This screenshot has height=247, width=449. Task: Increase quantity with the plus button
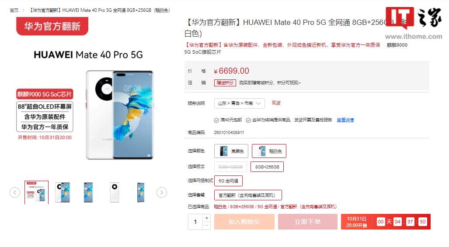pos(207,218)
